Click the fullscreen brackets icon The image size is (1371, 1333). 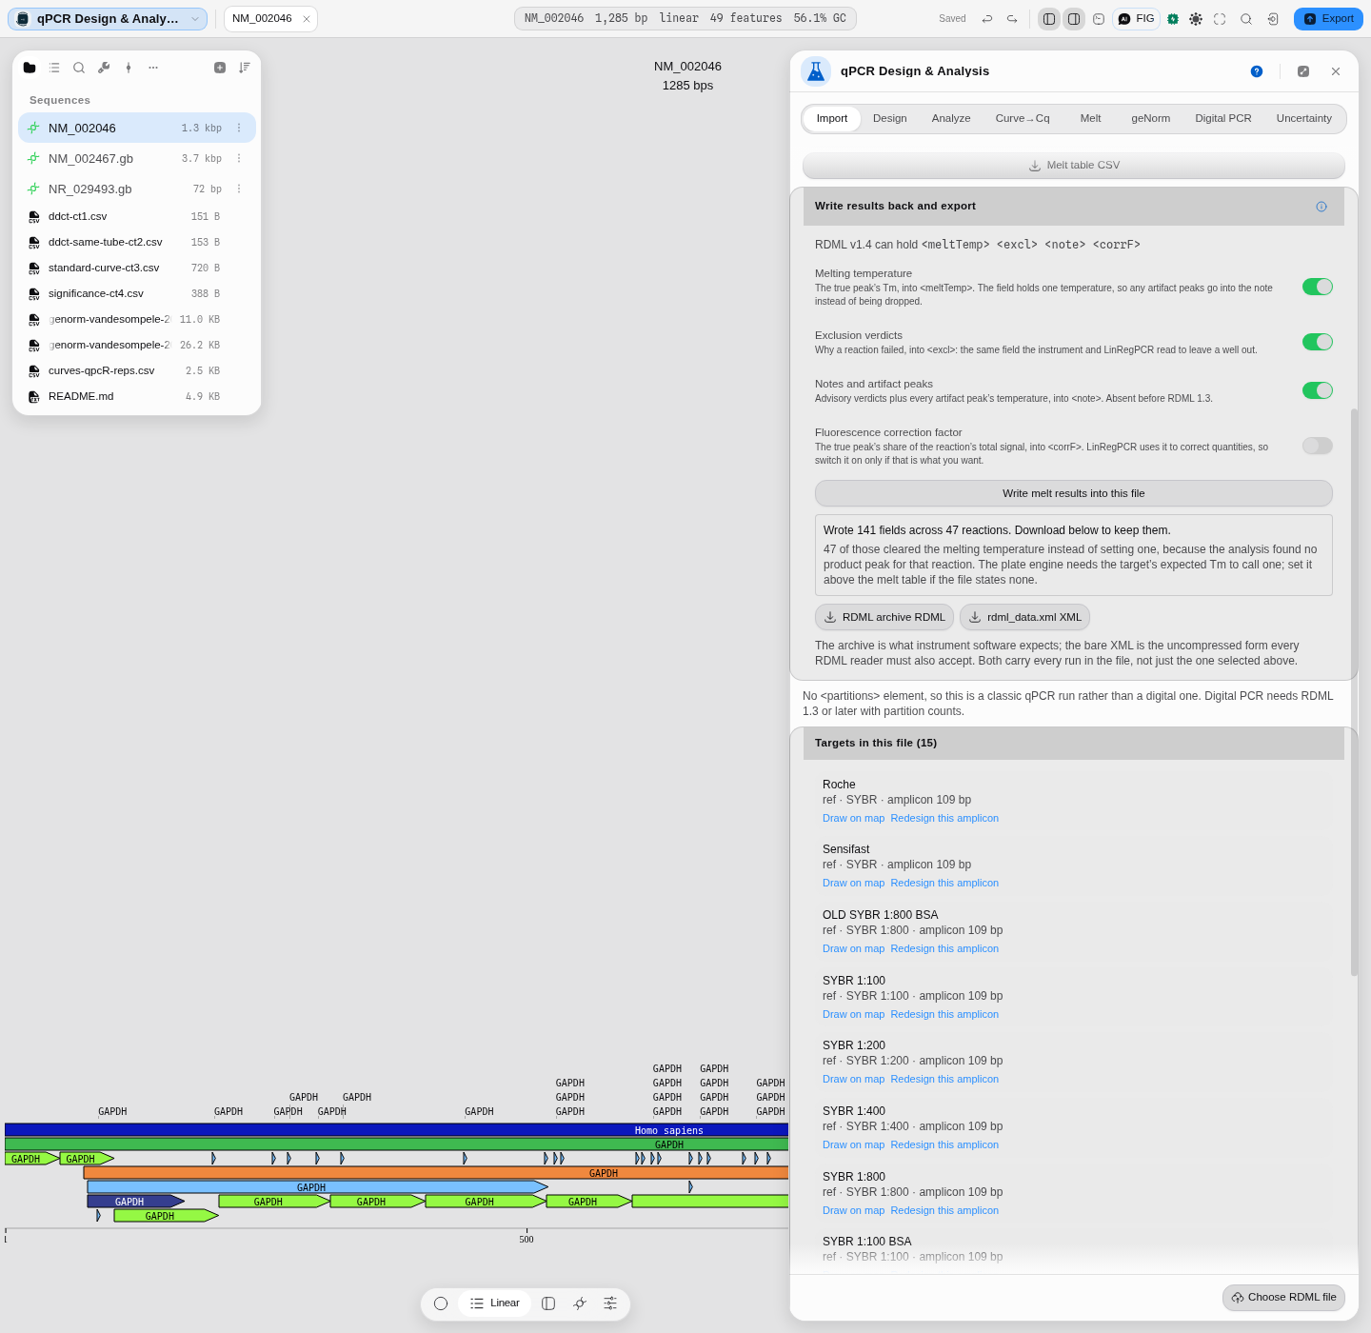[1220, 19]
